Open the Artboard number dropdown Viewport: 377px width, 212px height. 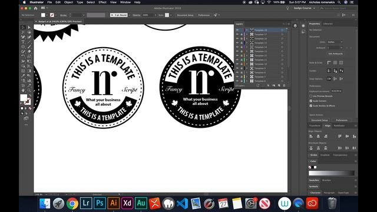(x=335, y=48)
